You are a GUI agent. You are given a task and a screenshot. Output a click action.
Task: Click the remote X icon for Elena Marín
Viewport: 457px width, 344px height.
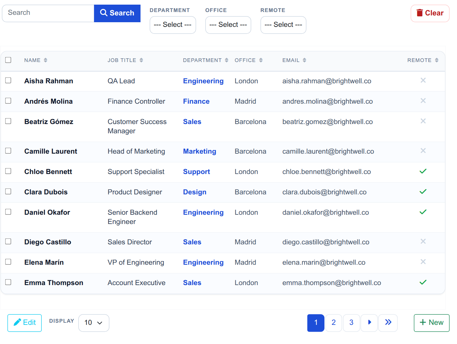pyautogui.click(x=423, y=262)
